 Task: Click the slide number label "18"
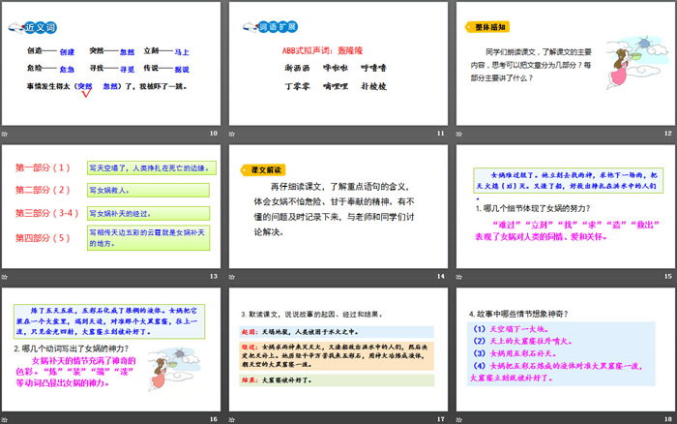tap(668, 419)
